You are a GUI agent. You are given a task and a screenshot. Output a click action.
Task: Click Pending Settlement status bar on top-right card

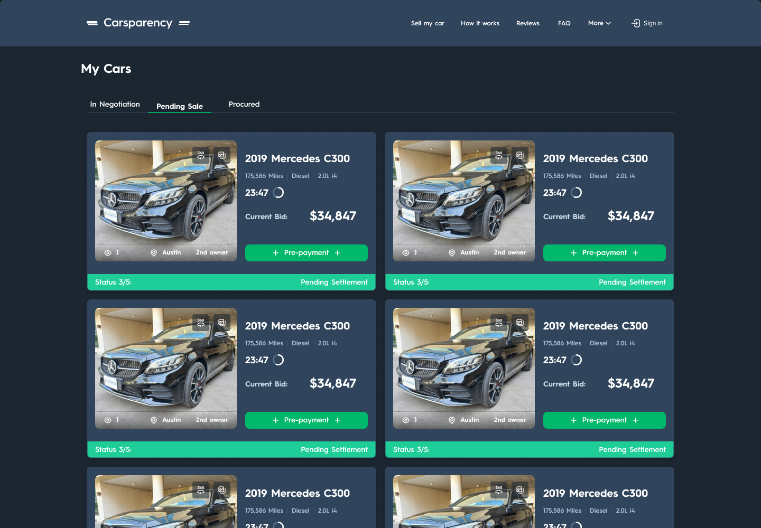tap(530, 282)
